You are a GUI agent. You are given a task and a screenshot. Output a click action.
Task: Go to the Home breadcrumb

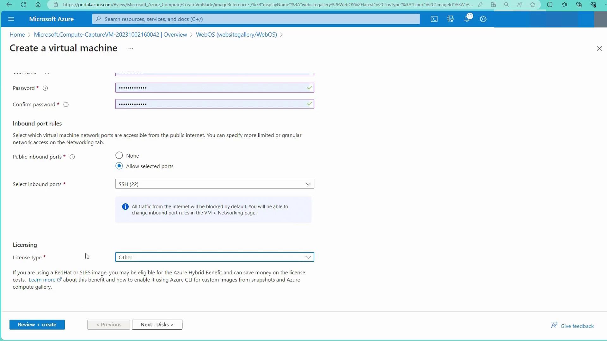tap(17, 35)
